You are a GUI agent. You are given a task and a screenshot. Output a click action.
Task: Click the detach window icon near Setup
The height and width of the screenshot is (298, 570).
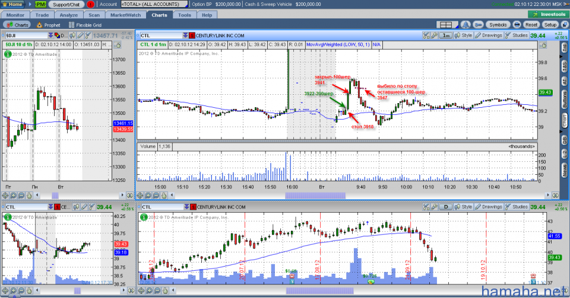563,25
